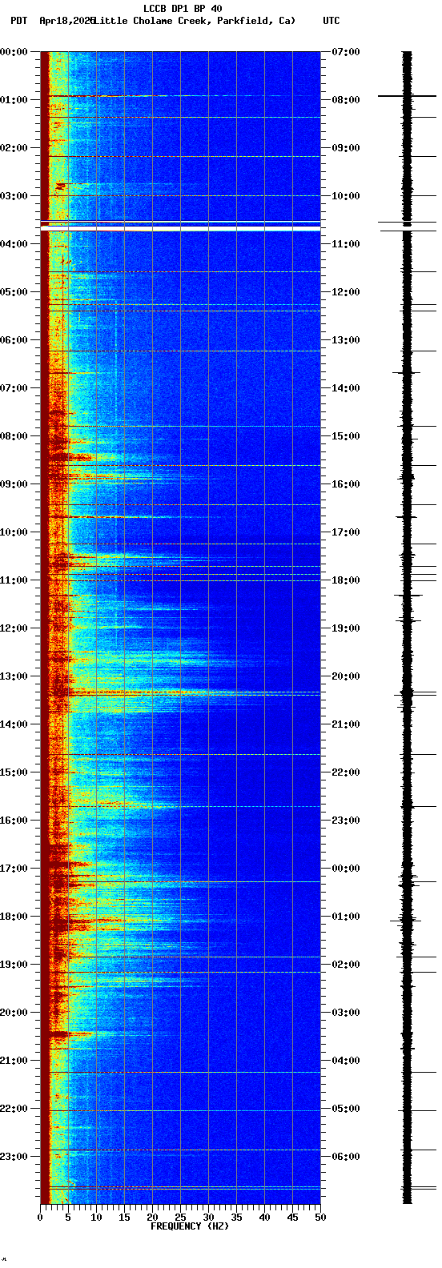Click the title text 'LCCB DP1 BP 40'
The width and height of the screenshot is (442, 1268).
[183, 9]
